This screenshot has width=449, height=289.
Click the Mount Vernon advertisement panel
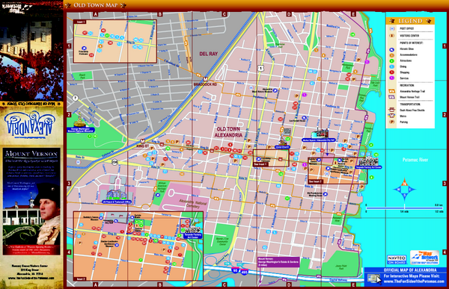pyautogui.click(x=31, y=201)
